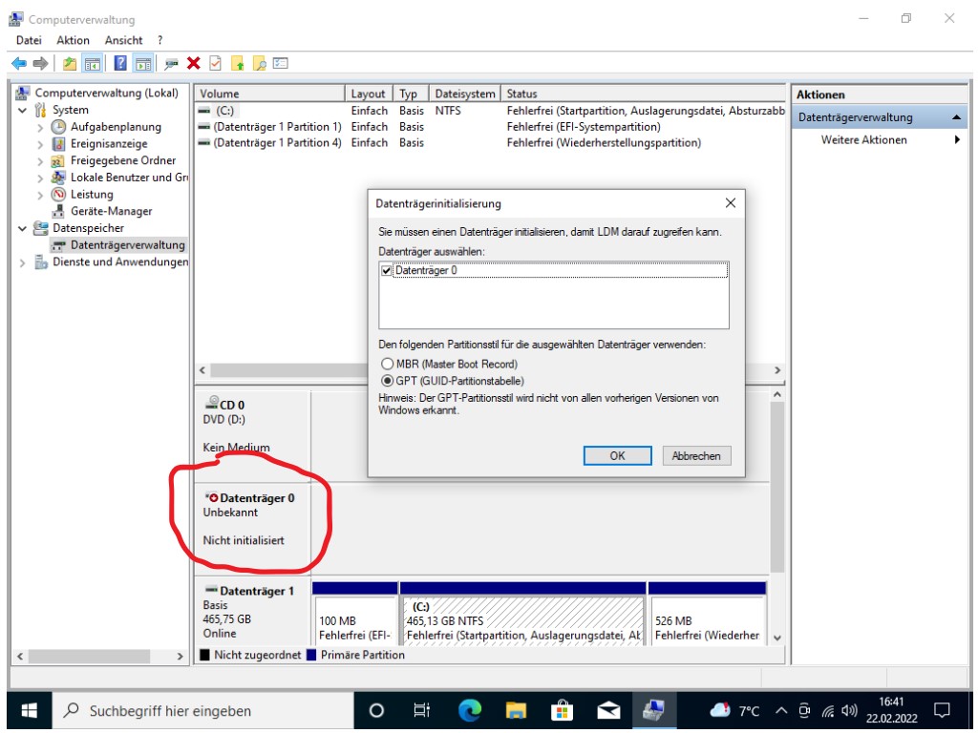Open File Explorer from taskbar
978x733 pixels.
click(x=516, y=710)
